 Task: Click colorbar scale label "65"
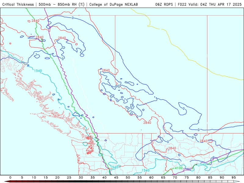(163, 178)
